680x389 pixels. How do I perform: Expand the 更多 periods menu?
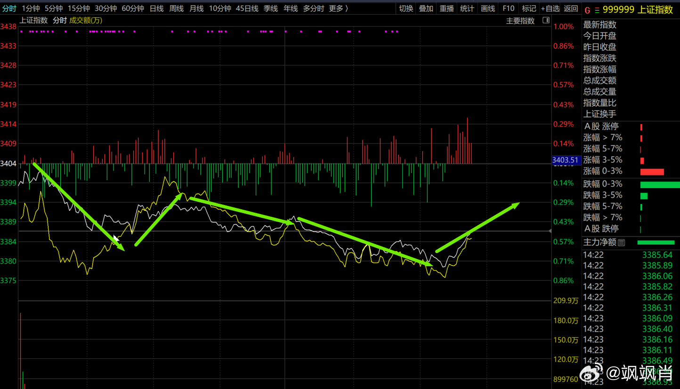click(x=339, y=8)
